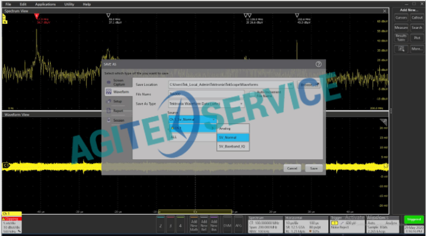Open the AFG function generator

(238, 225)
